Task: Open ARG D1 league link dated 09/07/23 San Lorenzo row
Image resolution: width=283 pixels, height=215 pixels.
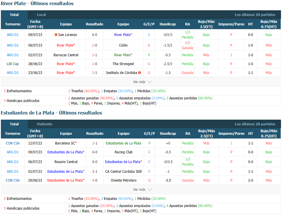Action: click(x=13, y=35)
